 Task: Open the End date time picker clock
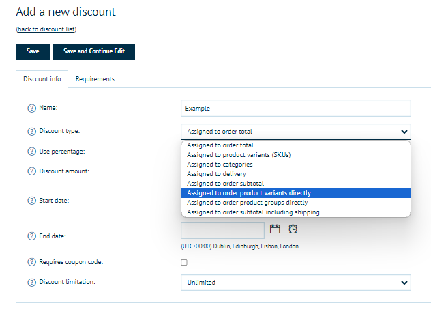[293, 229]
